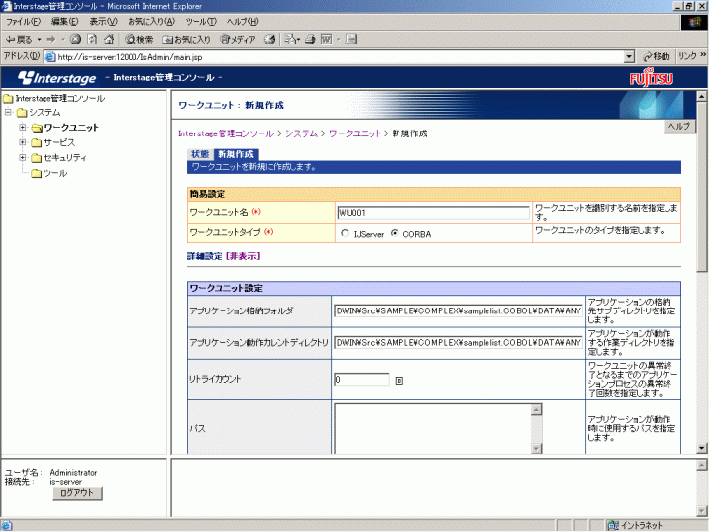Stop page loading with the Stop icon
The height and width of the screenshot is (532, 709).
tap(75, 40)
